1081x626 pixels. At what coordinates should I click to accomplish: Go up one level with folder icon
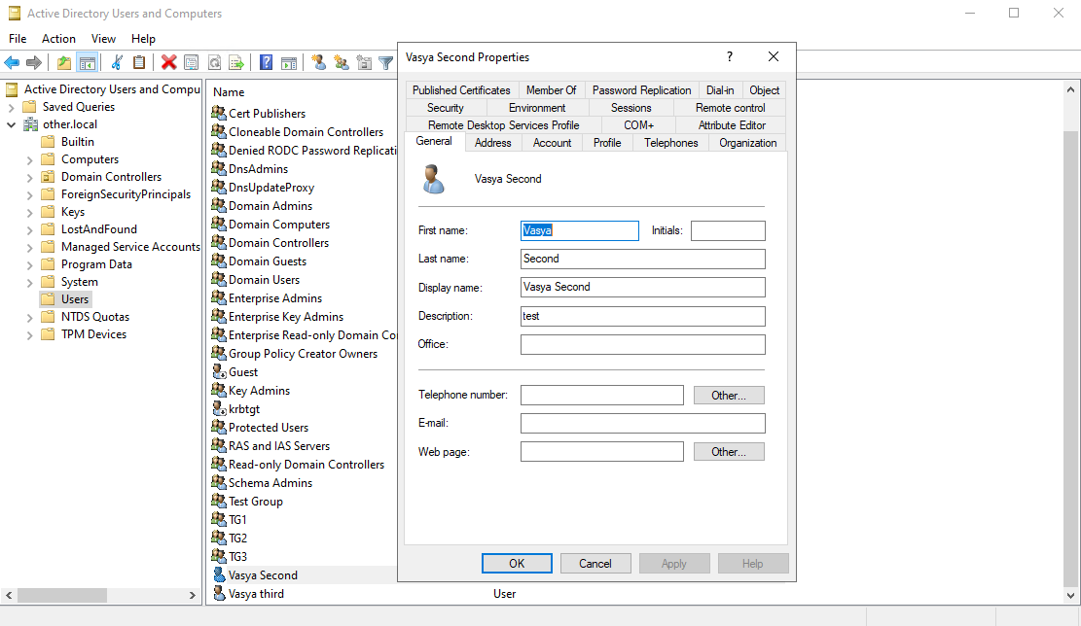click(x=64, y=62)
